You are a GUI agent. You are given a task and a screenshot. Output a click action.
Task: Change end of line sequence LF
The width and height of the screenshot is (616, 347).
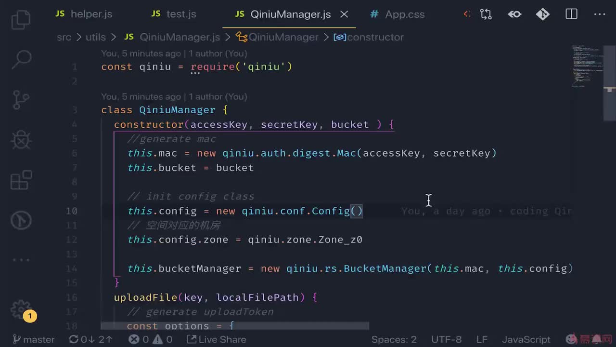[482, 339]
